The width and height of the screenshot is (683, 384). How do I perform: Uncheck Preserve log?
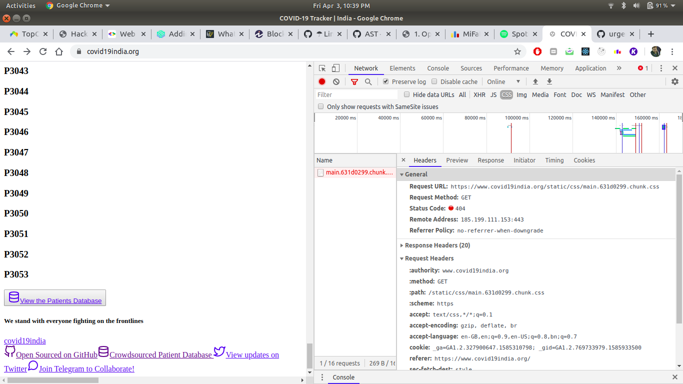coord(385,81)
